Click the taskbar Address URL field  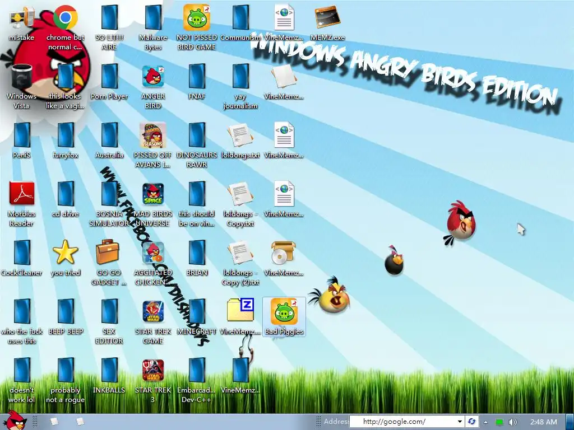(402, 422)
